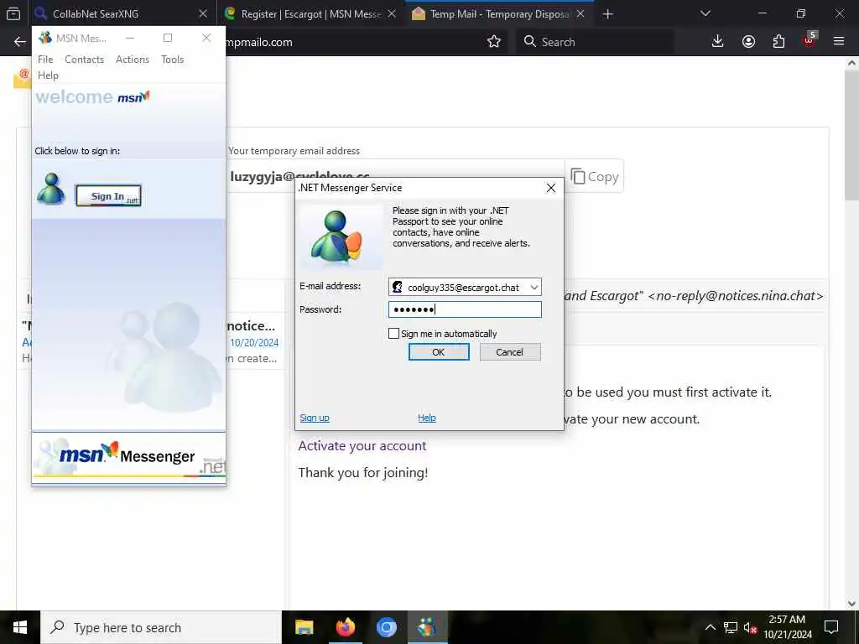Open the Actions menu in MSN Messenger
The height and width of the screenshot is (644, 859).
point(132,60)
